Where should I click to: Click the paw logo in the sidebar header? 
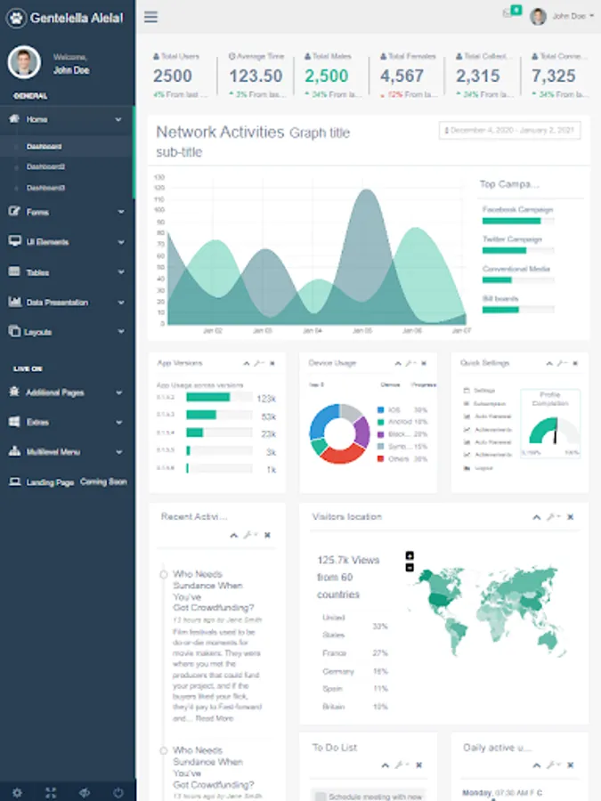coord(16,19)
